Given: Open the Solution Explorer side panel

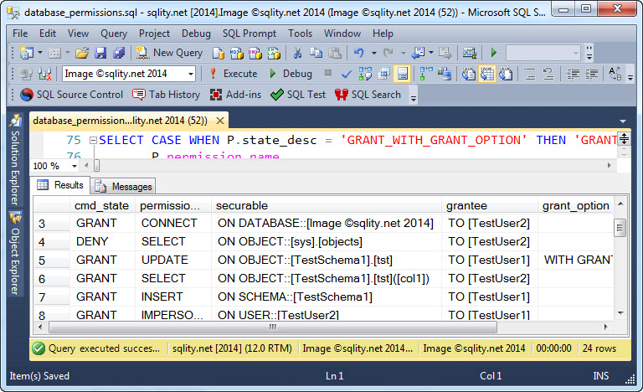Looking at the screenshot, I should pyautogui.click(x=15, y=160).
